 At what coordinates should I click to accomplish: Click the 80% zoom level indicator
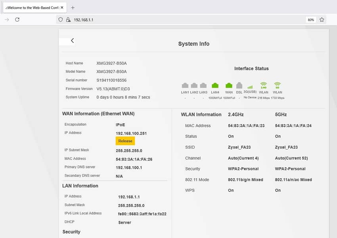[311, 19]
